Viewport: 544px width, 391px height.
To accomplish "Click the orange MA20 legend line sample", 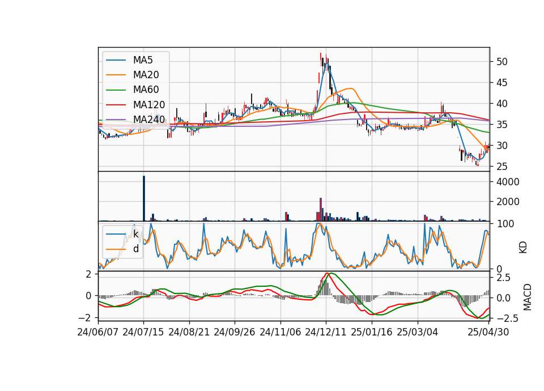I will click(x=116, y=75).
